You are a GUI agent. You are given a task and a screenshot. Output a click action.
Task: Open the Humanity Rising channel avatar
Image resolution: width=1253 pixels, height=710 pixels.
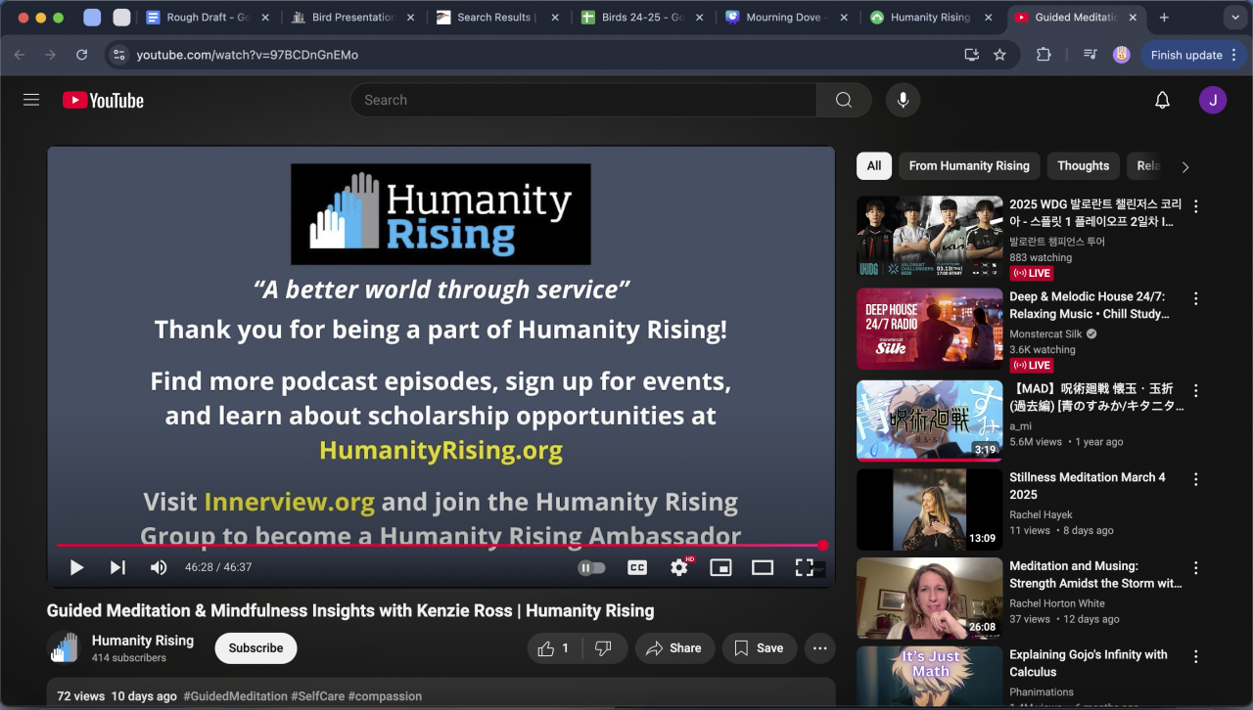64,647
